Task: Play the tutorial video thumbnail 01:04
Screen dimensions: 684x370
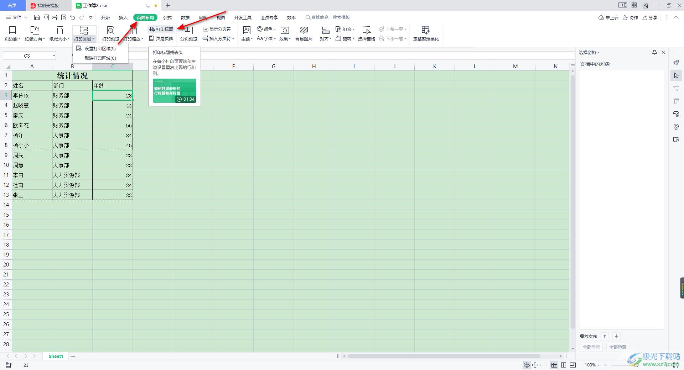Action: (x=175, y=91)
